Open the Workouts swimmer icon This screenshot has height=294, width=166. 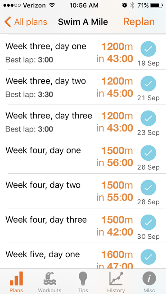point(49,279)
